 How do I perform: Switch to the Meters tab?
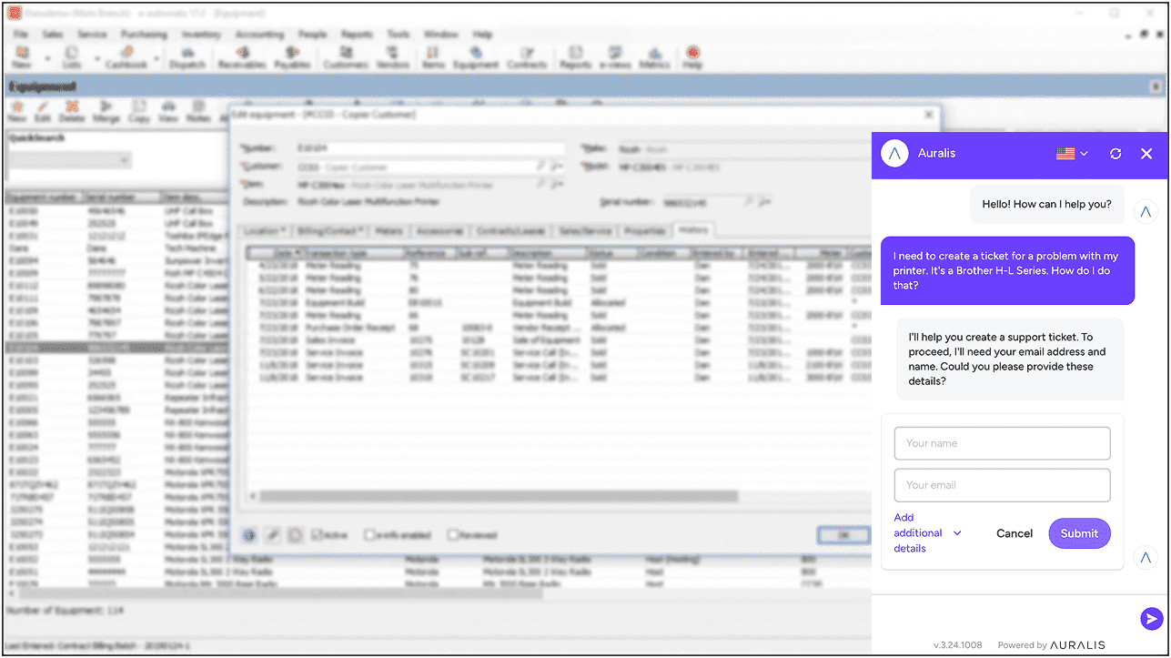(x=387, y=231)
